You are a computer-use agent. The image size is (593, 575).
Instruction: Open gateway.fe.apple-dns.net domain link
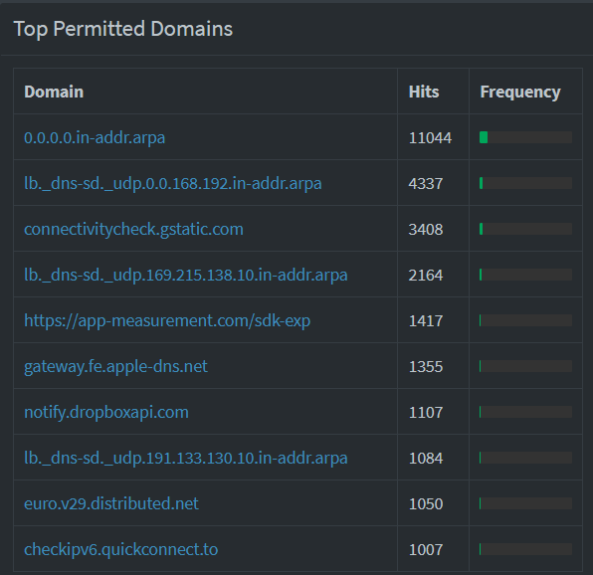[x=115, y=366]
